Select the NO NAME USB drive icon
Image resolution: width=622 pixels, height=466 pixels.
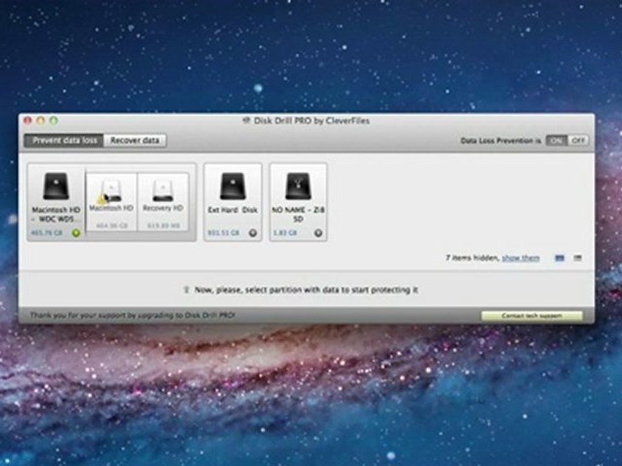point(298,186)
